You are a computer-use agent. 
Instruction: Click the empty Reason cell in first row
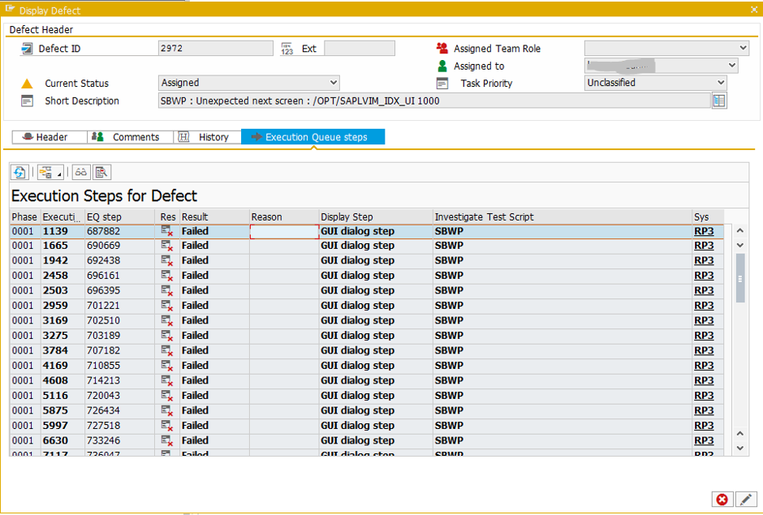tap(284, 232)
